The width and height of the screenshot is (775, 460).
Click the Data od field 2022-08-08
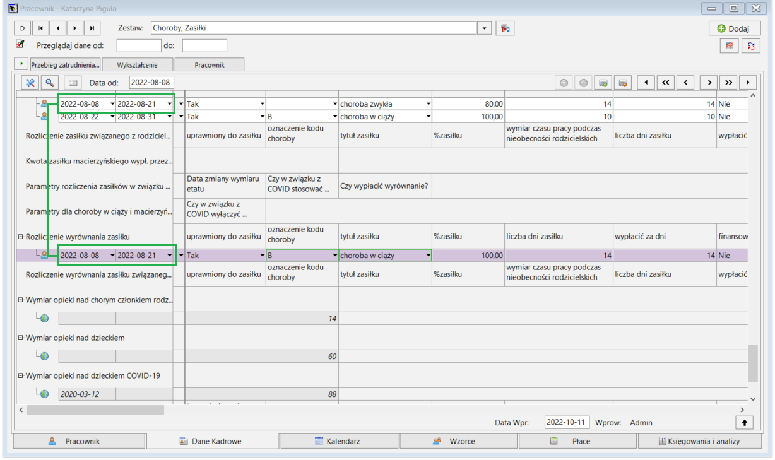click(x=151, y=83)
